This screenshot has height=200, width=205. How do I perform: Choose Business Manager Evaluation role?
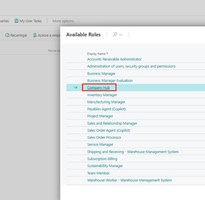[x=110, y=80]
